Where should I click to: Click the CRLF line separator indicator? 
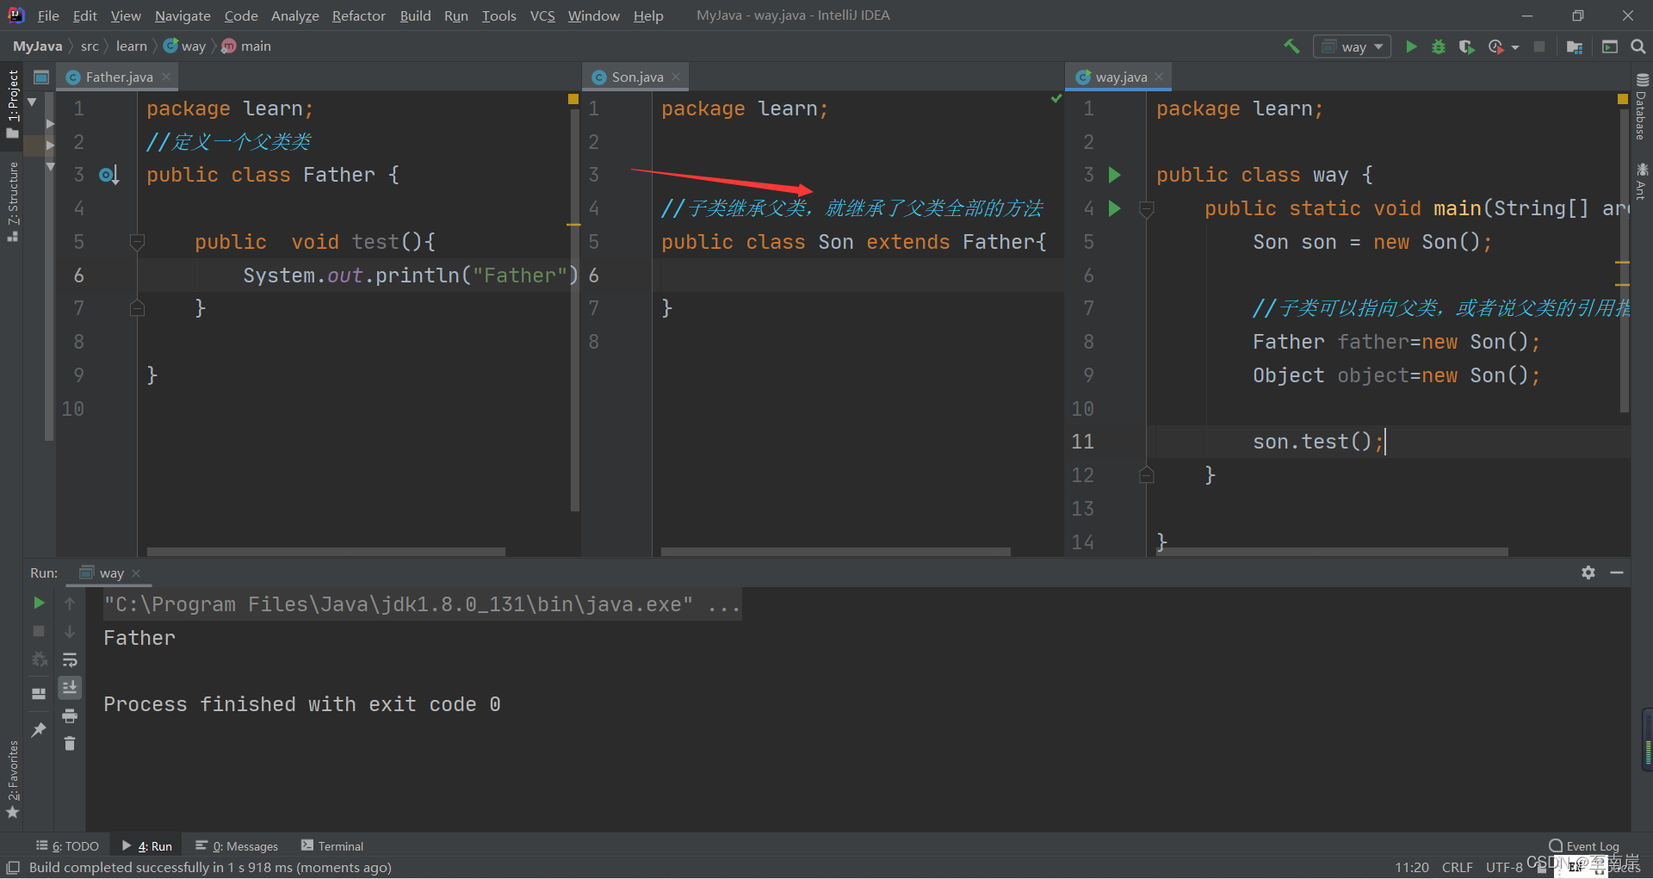tap(1458, 868)
